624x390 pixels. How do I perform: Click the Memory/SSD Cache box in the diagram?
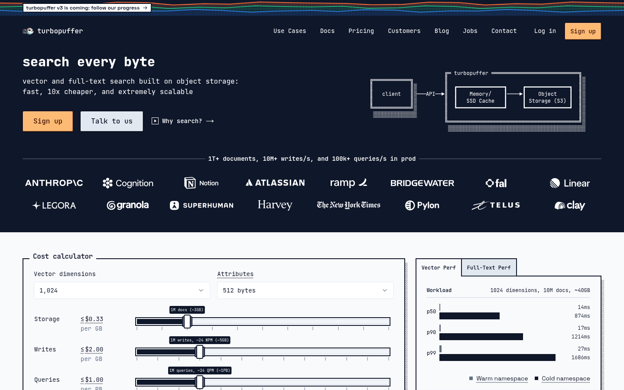tap(480, 97)
